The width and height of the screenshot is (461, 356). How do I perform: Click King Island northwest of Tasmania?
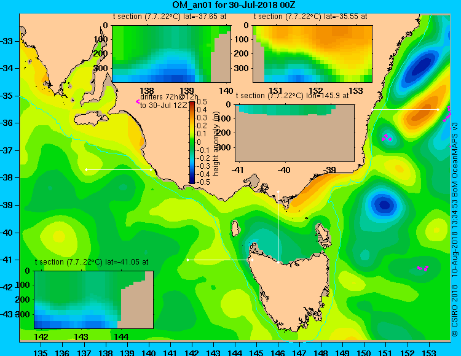(x=235, y=228)
